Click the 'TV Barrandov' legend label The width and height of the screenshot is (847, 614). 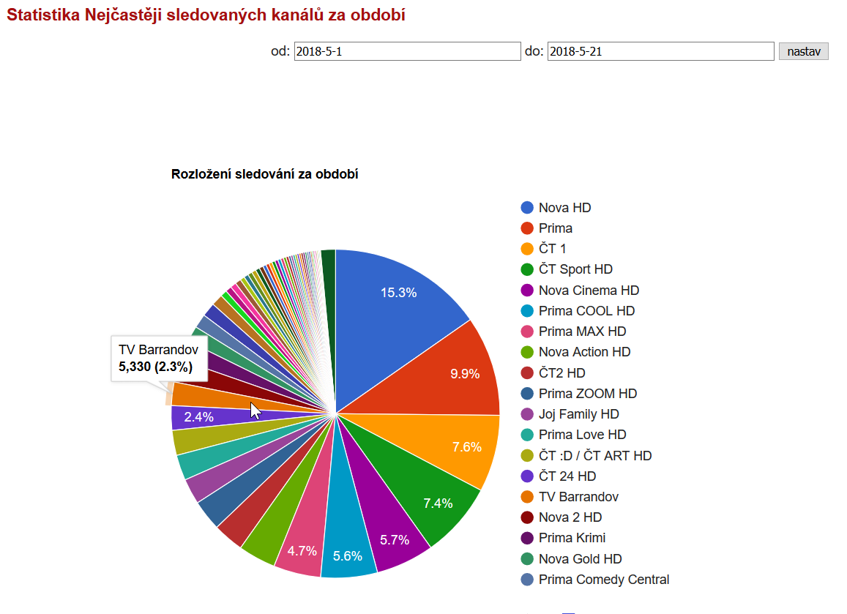coord(578,497)
